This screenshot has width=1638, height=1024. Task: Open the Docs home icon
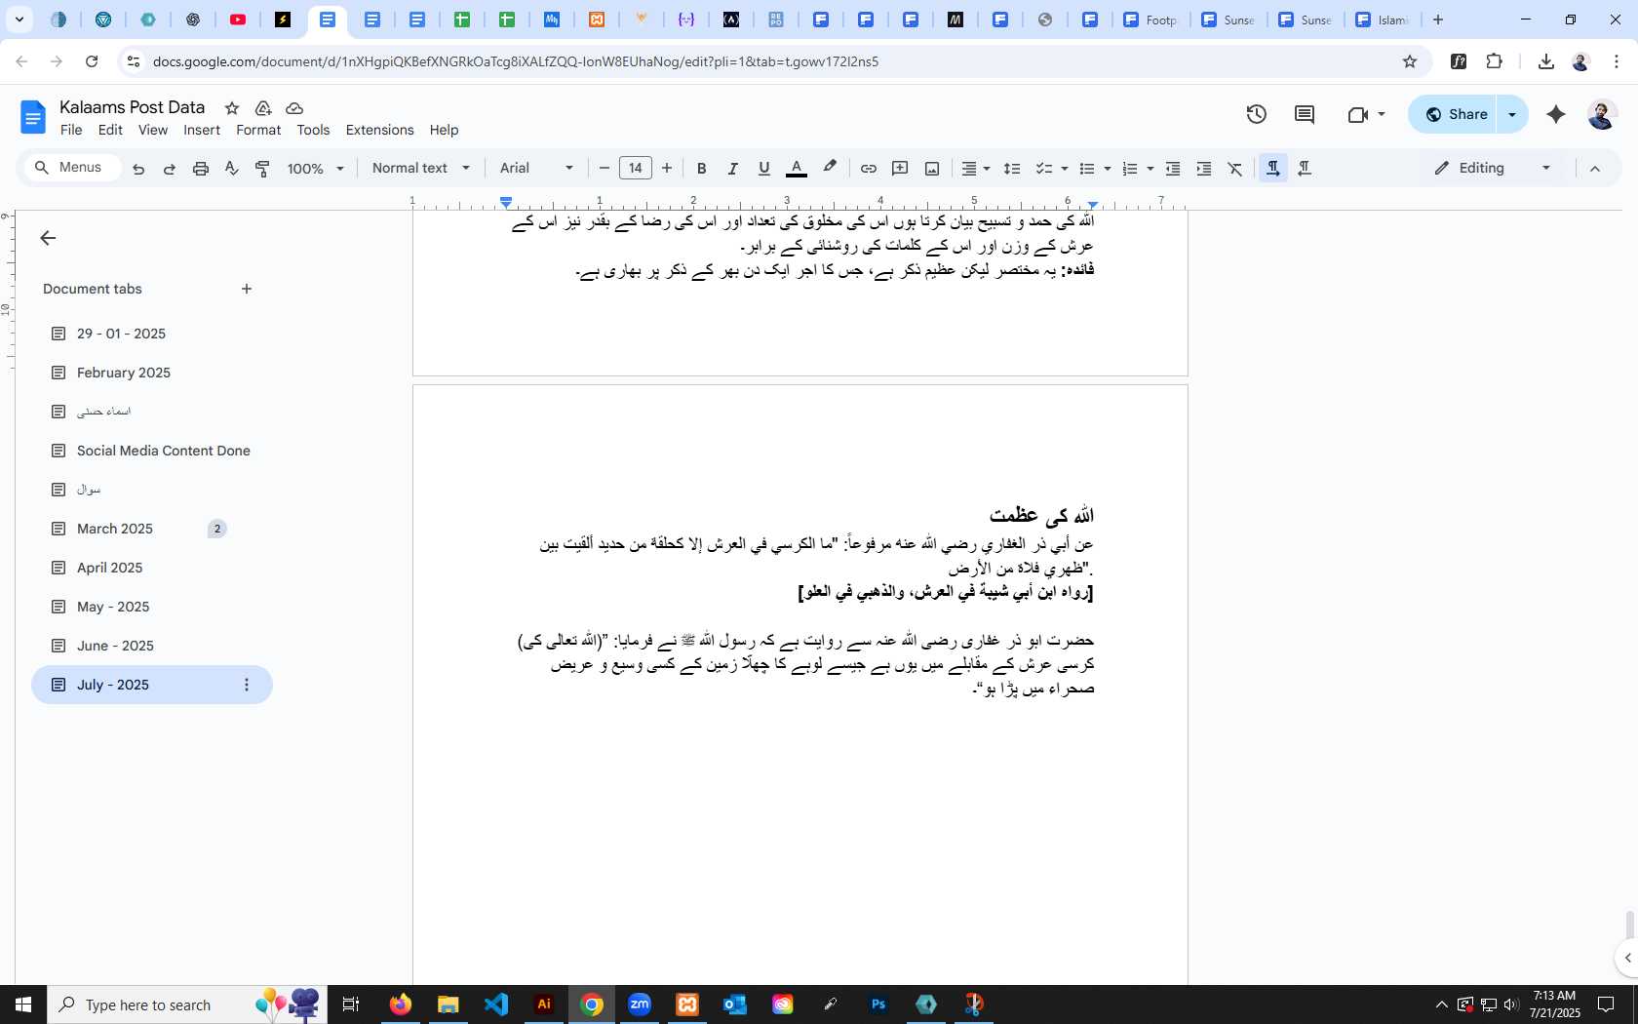33,117
